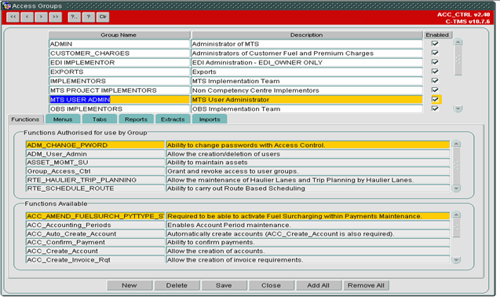
Task: Click authorised functions list scroll up arrow
Action: pyautogui.click(x=456, y=144)
